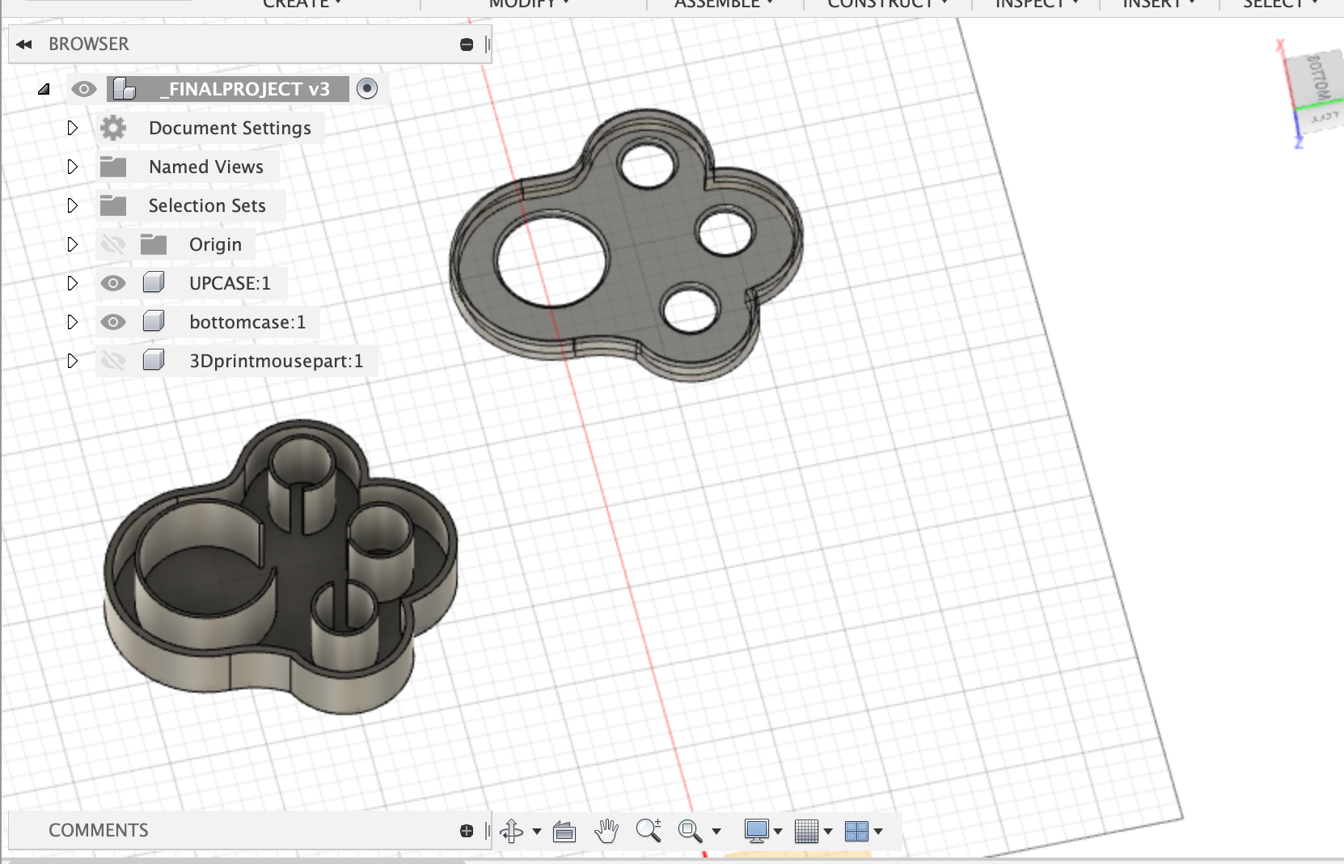The height and width of the screenshot is (864, 1344).
Task: Click the BOTTOM face of the ViewCube
Action: [x=1317, y=79]
